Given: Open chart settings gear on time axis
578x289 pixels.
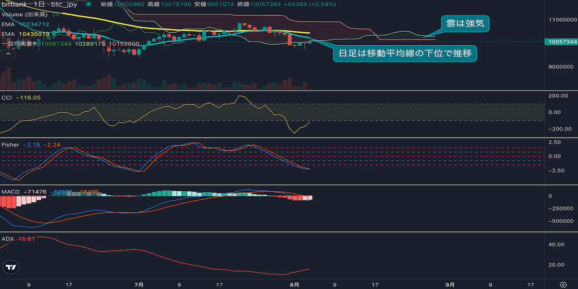Looking at the screenshot, I should (x=563, y=284).
